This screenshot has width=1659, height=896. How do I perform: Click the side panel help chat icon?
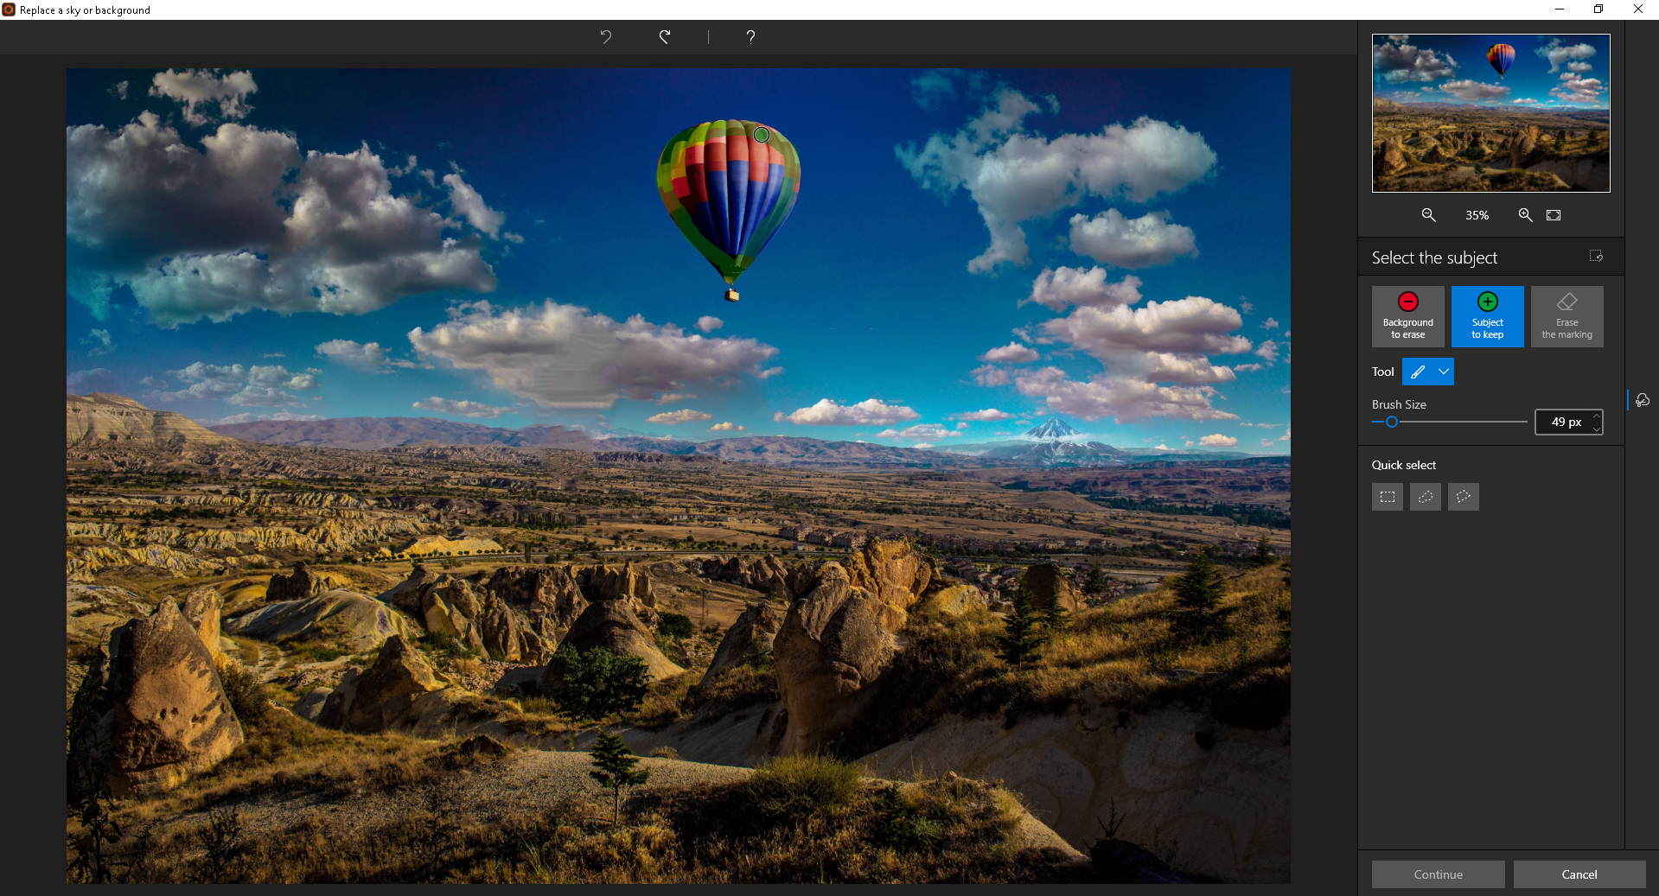pos(1643,400)
